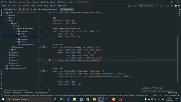
Task: Collapse the src folder
Action: coord(7,20)
